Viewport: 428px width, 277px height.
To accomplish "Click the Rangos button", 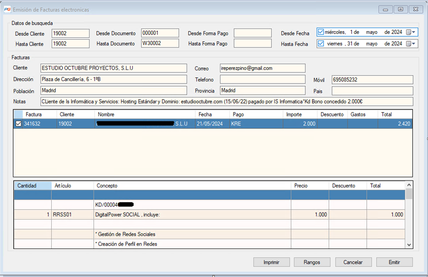I will (x=312, y=262).
